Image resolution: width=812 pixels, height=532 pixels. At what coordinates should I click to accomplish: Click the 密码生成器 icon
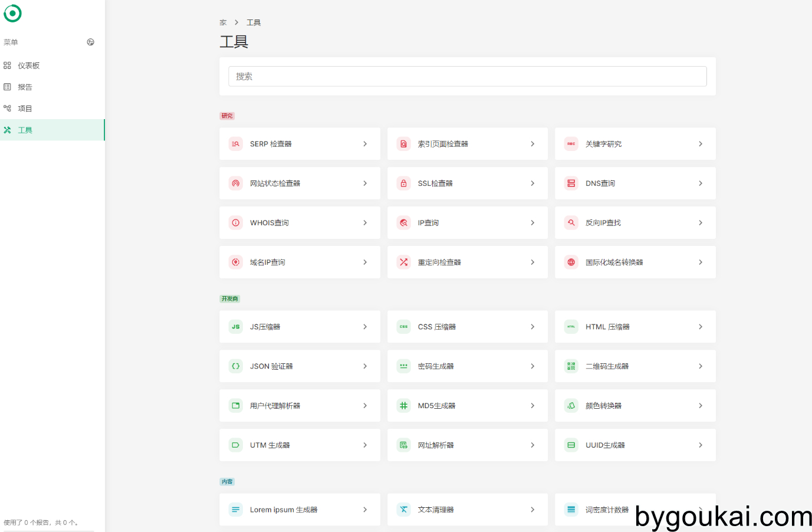[x=403, y=366]
